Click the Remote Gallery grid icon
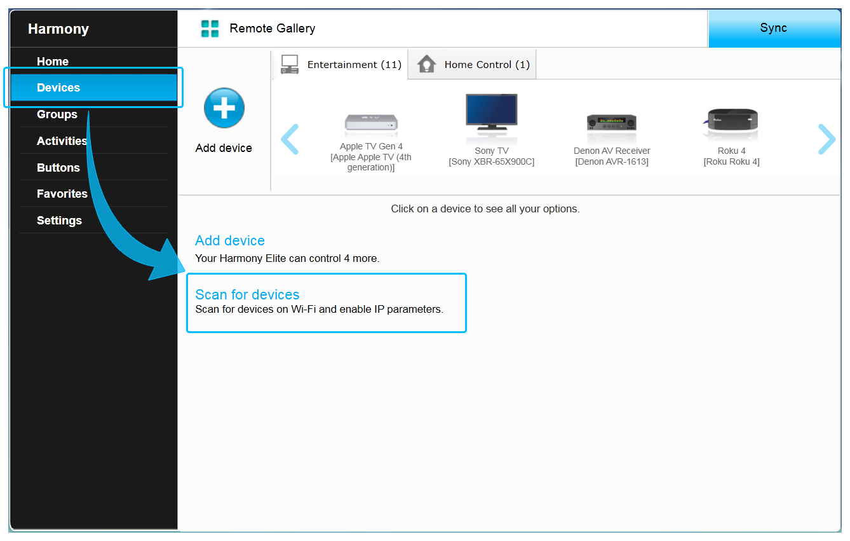 210,28
